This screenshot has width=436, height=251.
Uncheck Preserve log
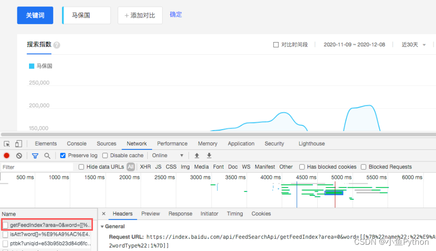tap(63, 156)
